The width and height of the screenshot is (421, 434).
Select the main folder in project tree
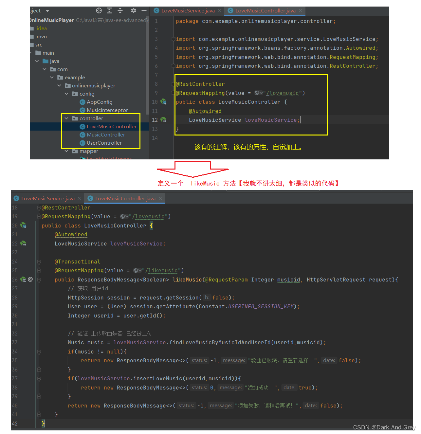[48, 53]
